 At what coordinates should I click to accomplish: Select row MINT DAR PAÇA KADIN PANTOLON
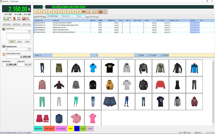(124, 32)
